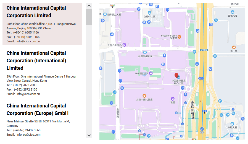
Task: Click the scroll down arrow of the office list
Action: tap(89, 135)
